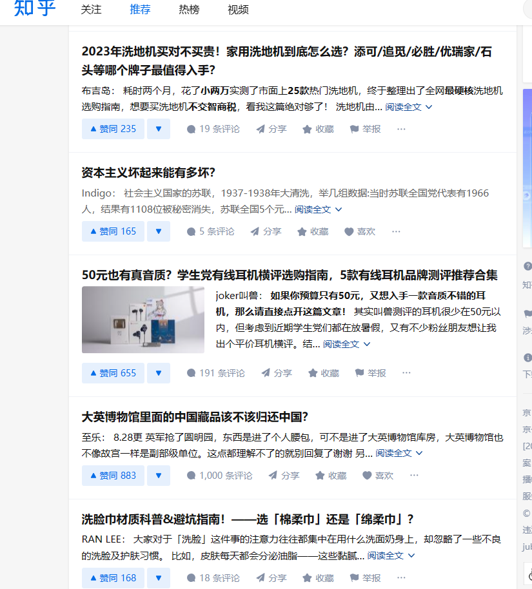Open the 知乎 logo home link
This screenshot has height=589, width=532.
click(35, 8)
